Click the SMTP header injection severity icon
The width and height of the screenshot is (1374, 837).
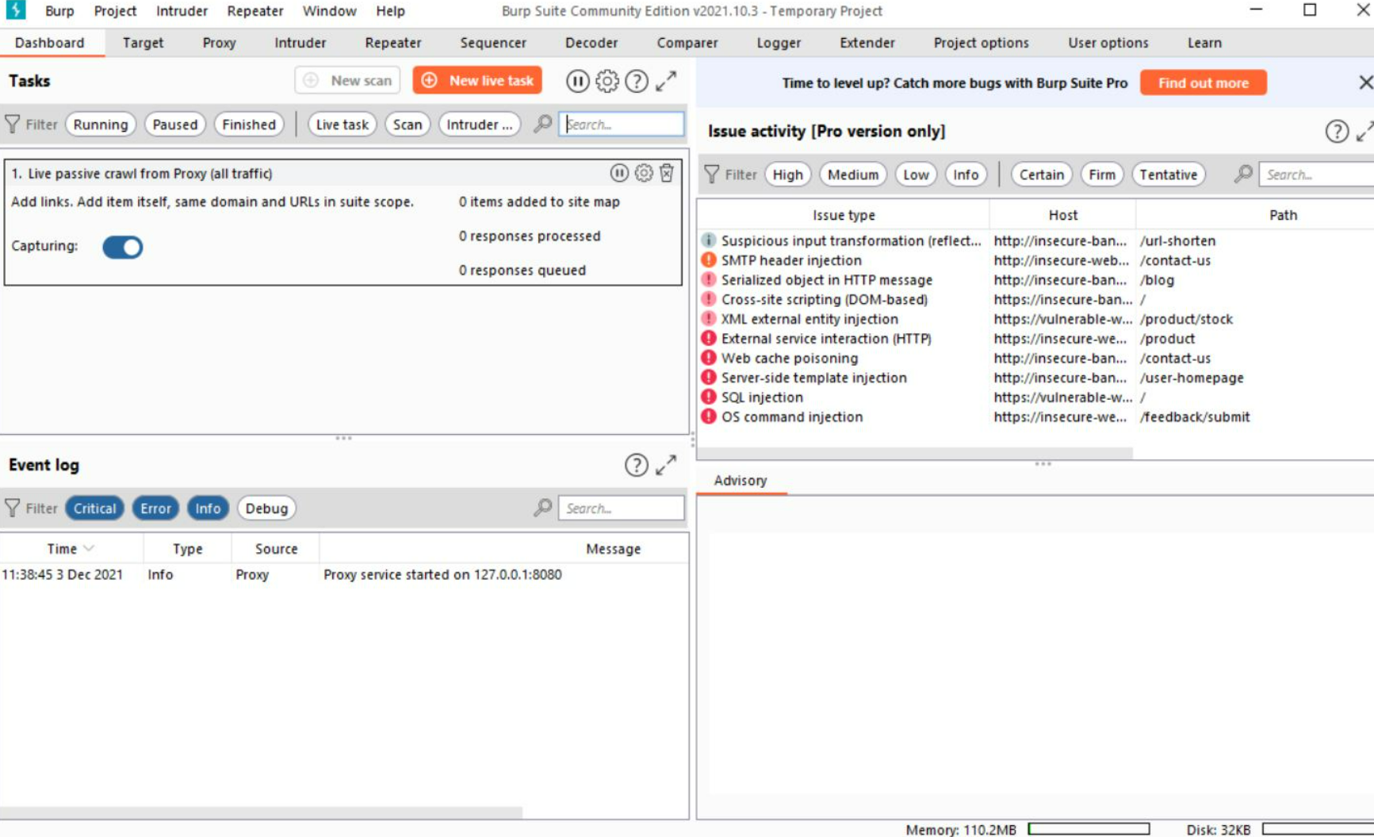tap(709, 260)
